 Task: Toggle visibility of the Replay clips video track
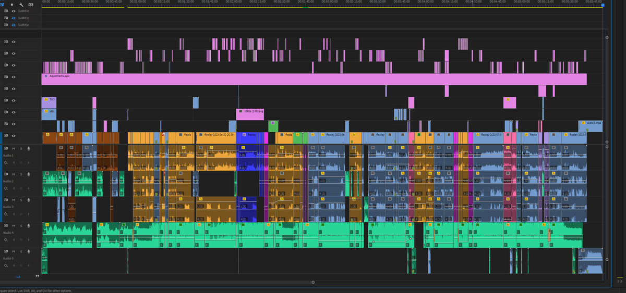[x=14, y=136]
